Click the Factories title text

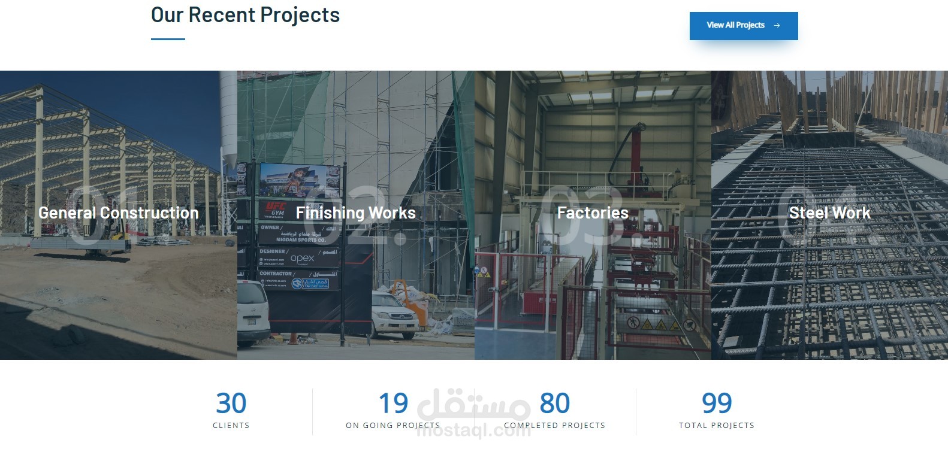[593, 213]
